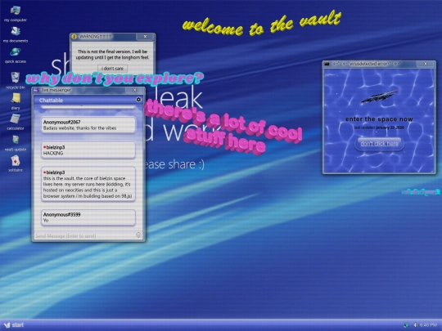Click the taskbar clock showing time
This screenshot has height=331, width=442.
pos(428,325)
